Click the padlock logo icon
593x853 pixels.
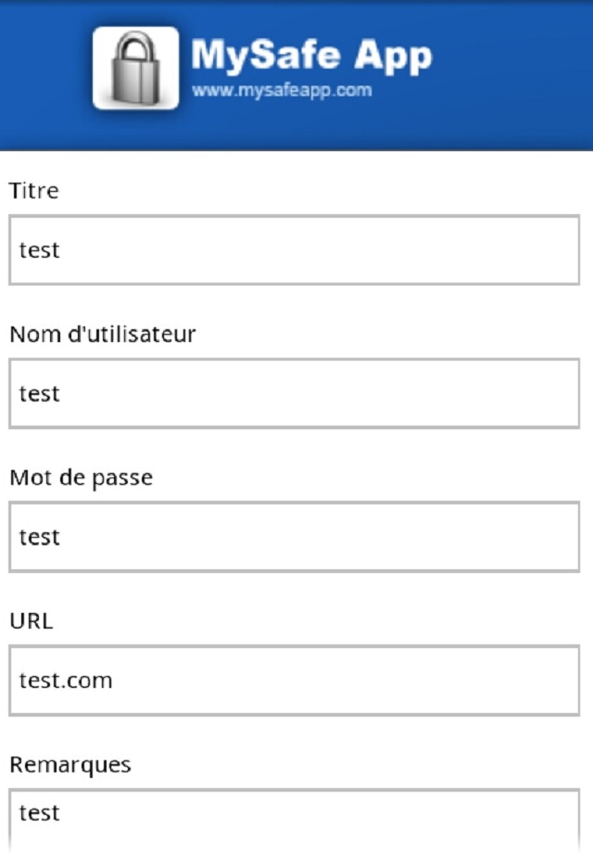pos(135,69)
